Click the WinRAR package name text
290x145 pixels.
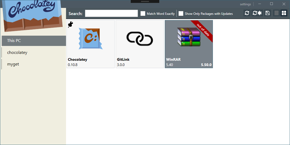(x=173, y=59)
